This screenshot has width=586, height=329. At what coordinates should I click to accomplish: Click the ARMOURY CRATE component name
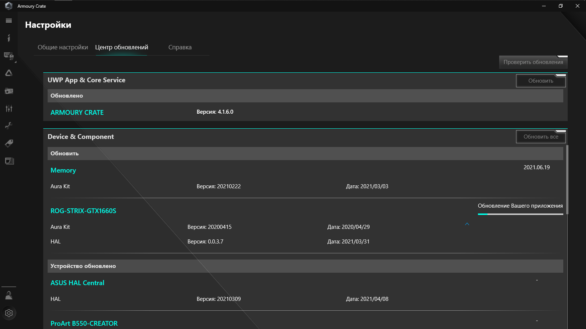[77, 113]
